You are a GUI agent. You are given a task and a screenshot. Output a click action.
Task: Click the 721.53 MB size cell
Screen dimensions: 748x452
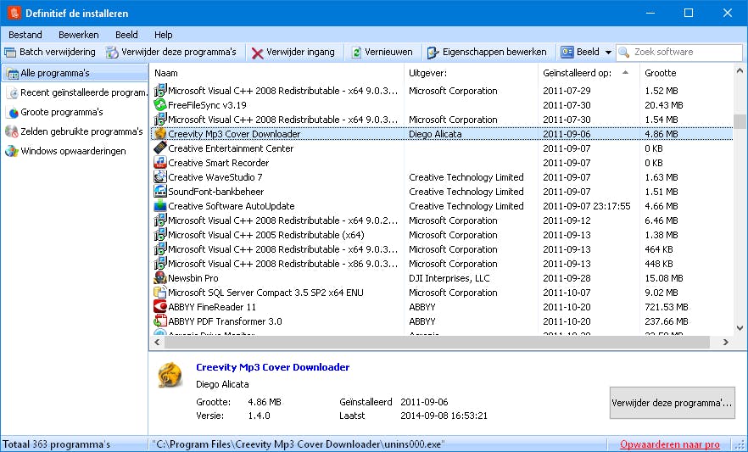(x=667, y=307)
